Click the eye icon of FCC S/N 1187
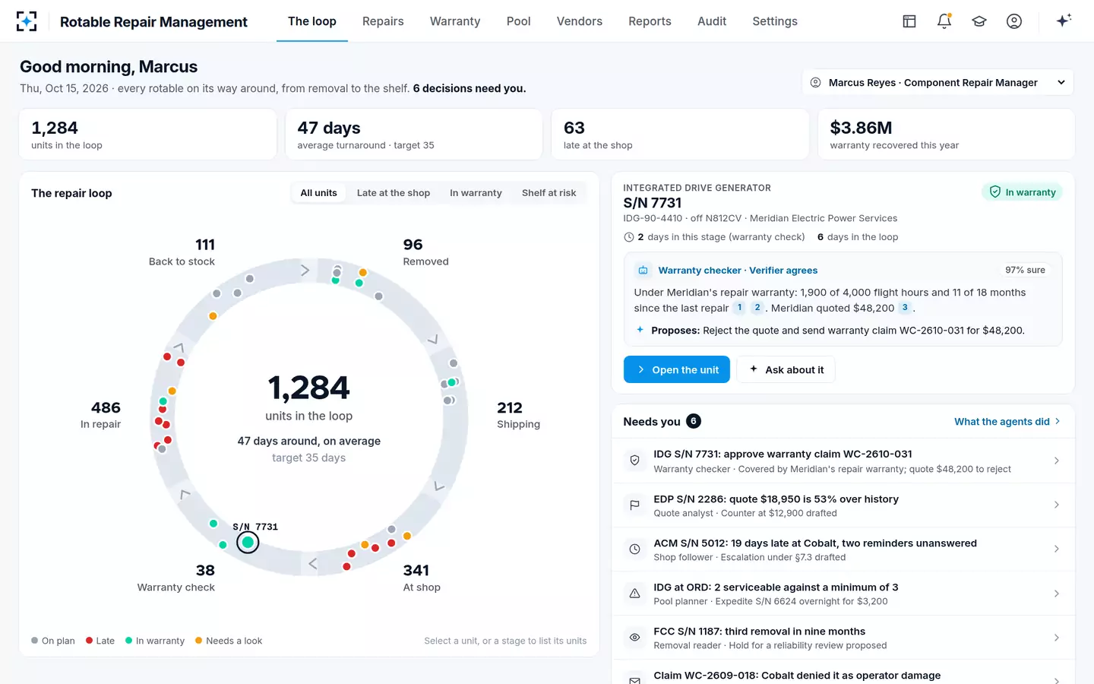The height and width of the screenshot is (684, 1094). (x=634, y=637)
